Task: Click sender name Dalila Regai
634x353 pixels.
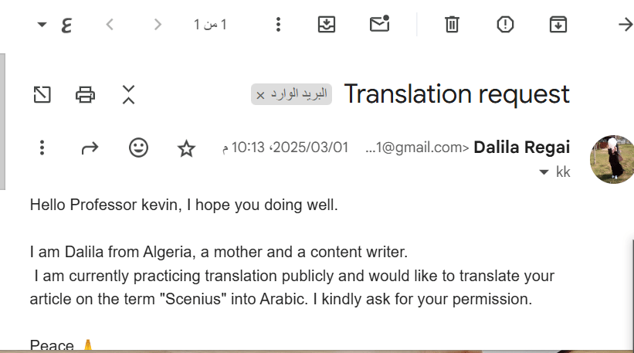Action: point(521,148)
